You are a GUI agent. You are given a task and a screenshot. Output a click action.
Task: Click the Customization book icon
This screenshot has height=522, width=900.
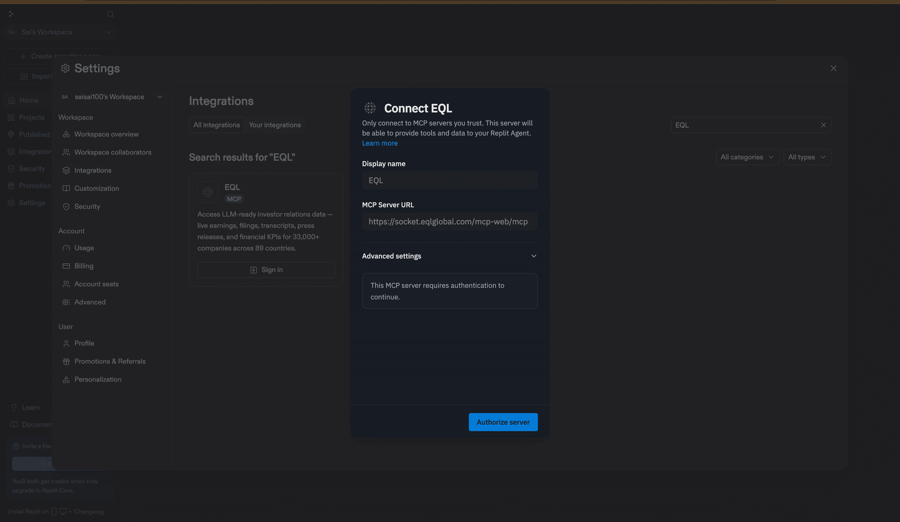66,188
